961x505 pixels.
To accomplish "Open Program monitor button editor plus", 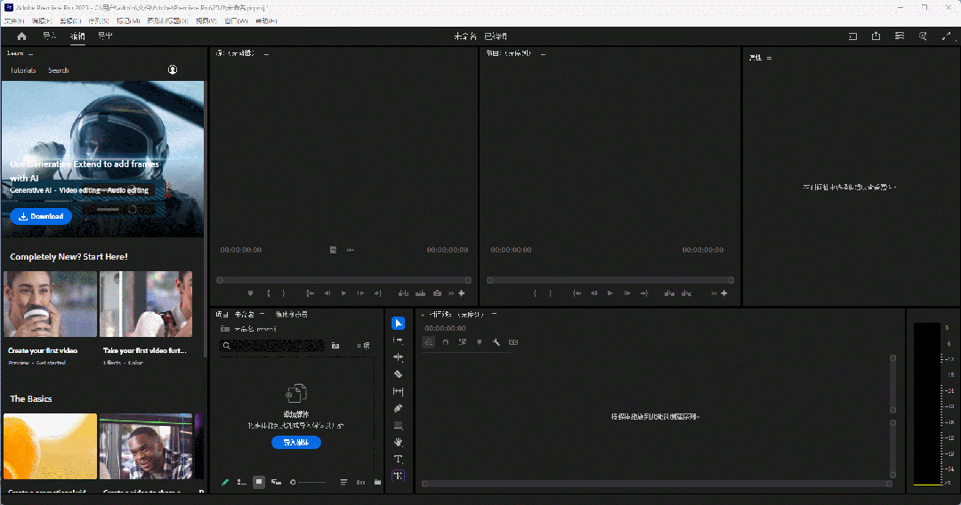I will click(x=723, y=293).
